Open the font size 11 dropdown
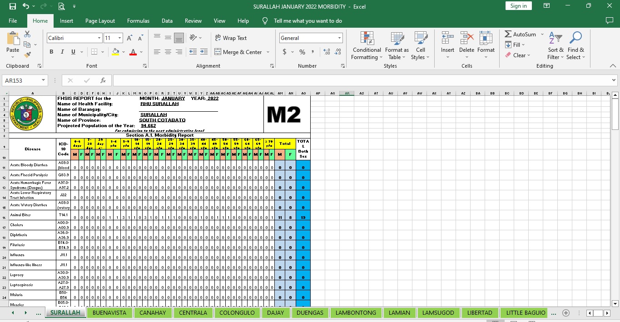Viewport: 620px width, 322px height. click(120, 38)
